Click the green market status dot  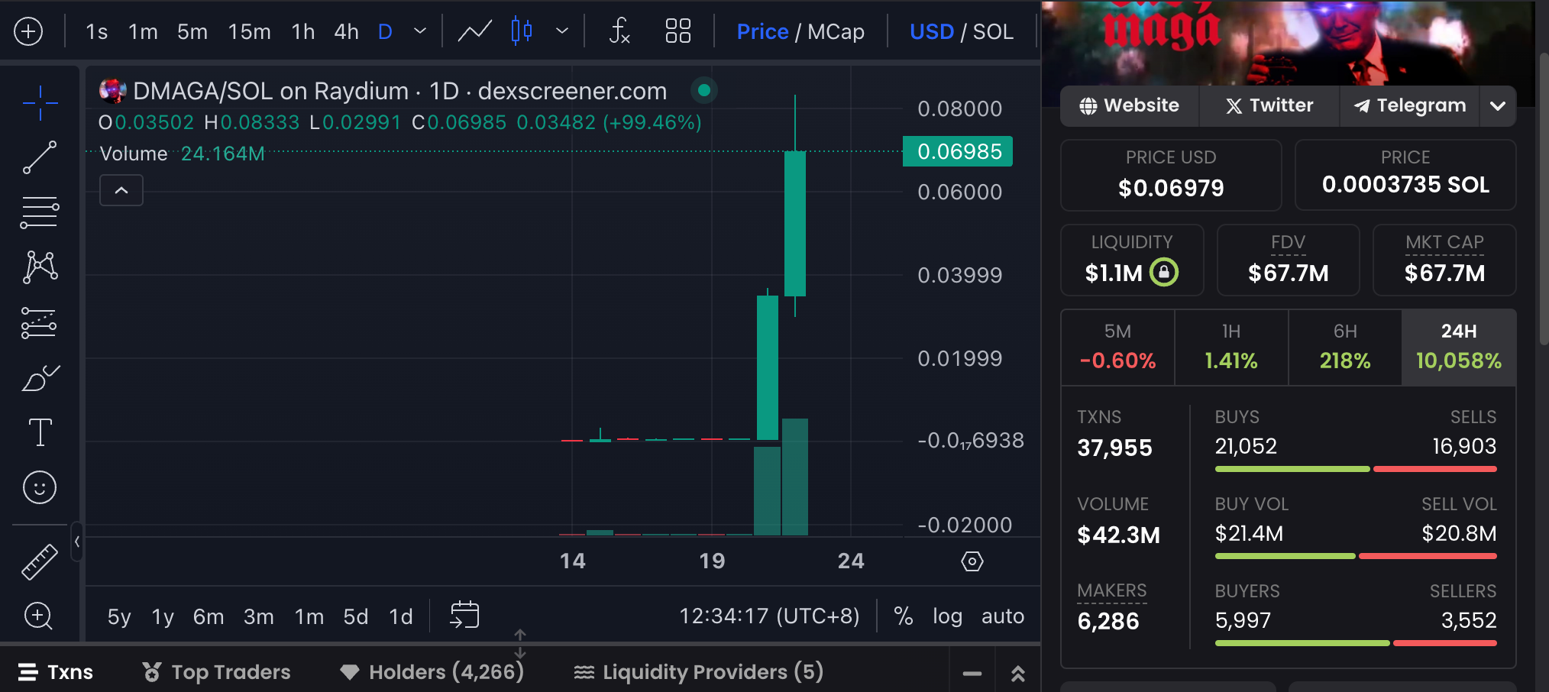pyautogui.click(x=704, y=90)
